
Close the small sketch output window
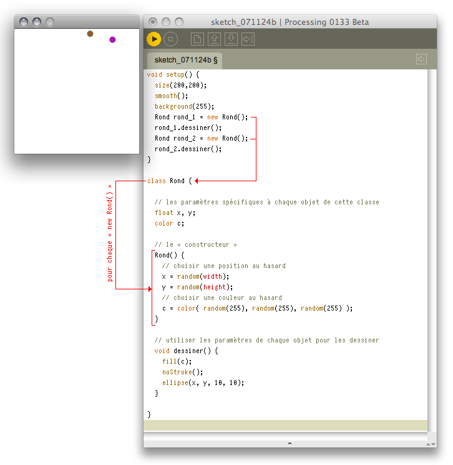pyautogui.click(x=24, y=22)
